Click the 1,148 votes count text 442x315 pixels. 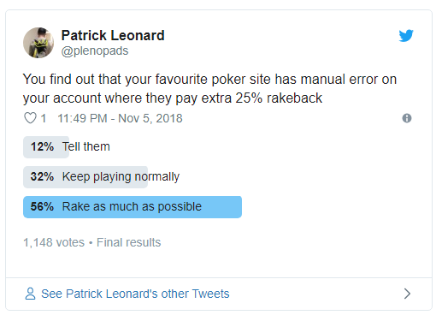coord(54,242)
